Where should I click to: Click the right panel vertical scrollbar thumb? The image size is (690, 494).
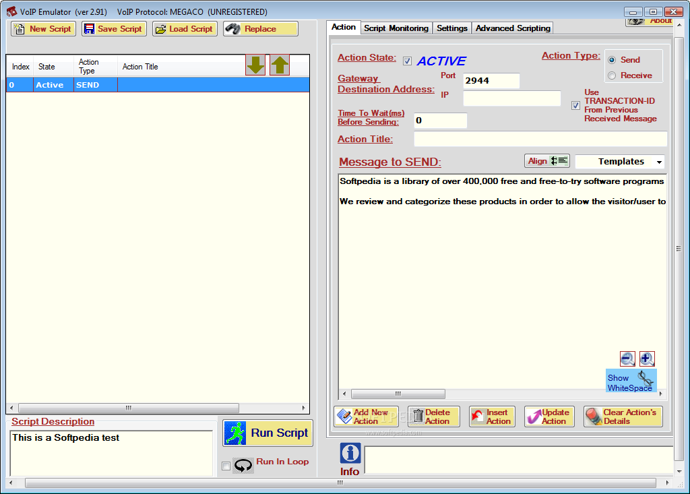point(679,249)
